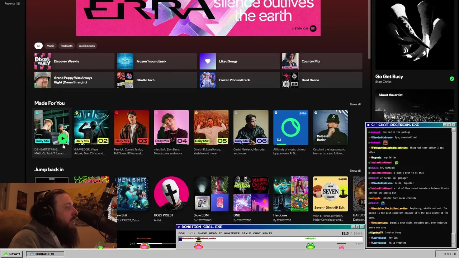
Task: Click chat message 'Hello everyone'
Action: coord(397,243)
